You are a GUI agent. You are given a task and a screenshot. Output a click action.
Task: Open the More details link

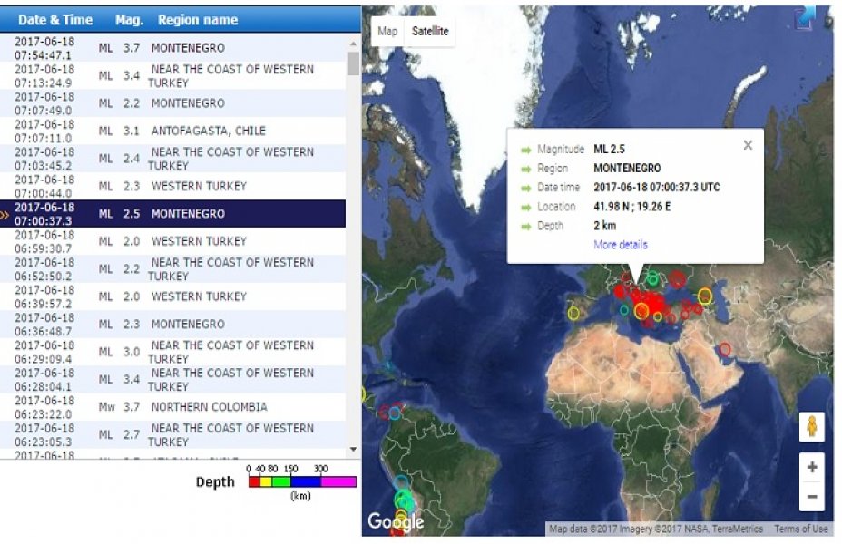point(621,245)
